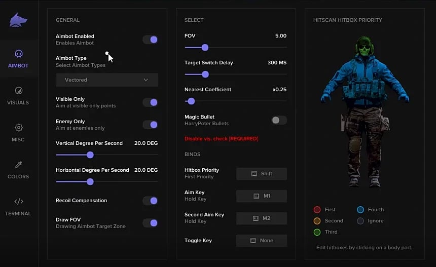Adjust the Horizontal Degree Per Second slider
Screen dimensions: 436x267
pos(90,182)
